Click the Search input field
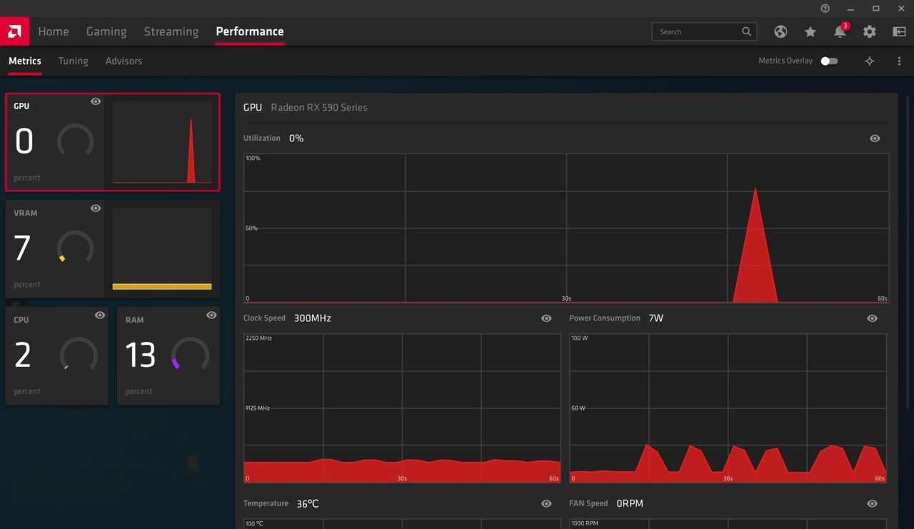Viewport: 914px width, 529px height. click(704, 31)
